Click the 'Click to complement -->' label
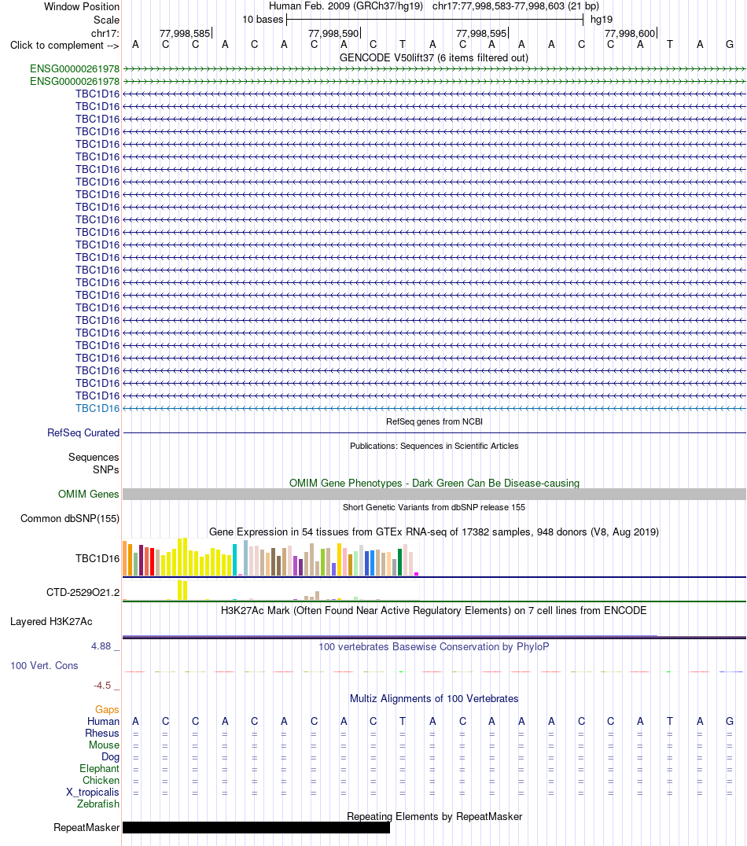Screen dimensions: 747x846 tap(64, 46)
